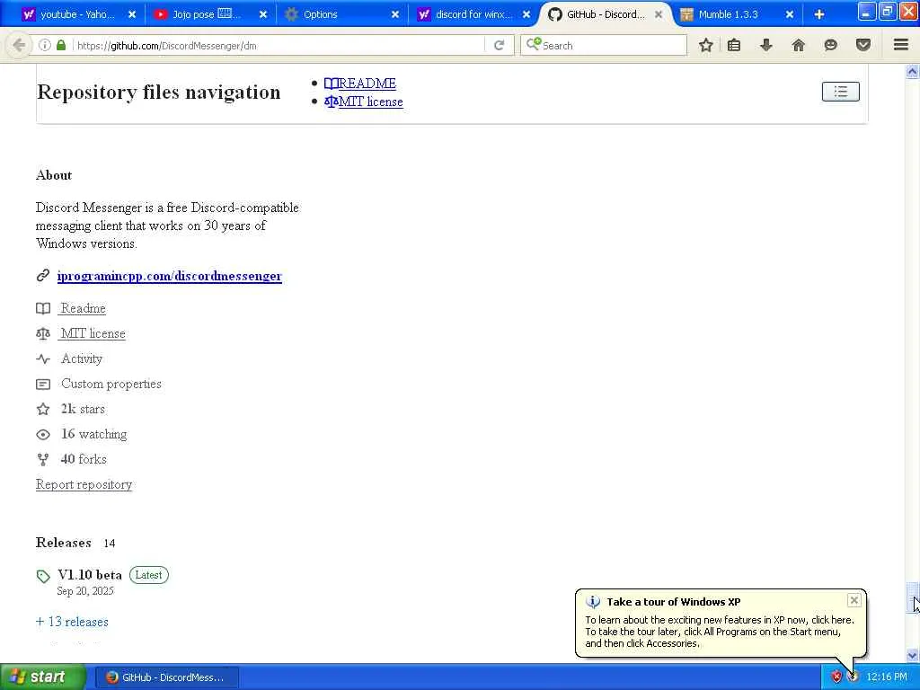Viewport: 920px width, 690px height.
Task: Open the Windows start menu
Action: pos(42,677)
